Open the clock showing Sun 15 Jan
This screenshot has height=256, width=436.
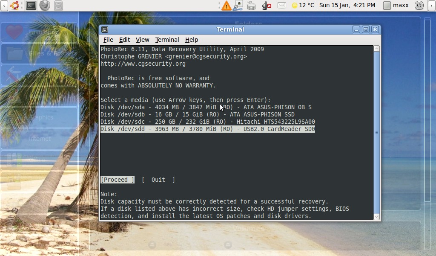click(347, 5)
